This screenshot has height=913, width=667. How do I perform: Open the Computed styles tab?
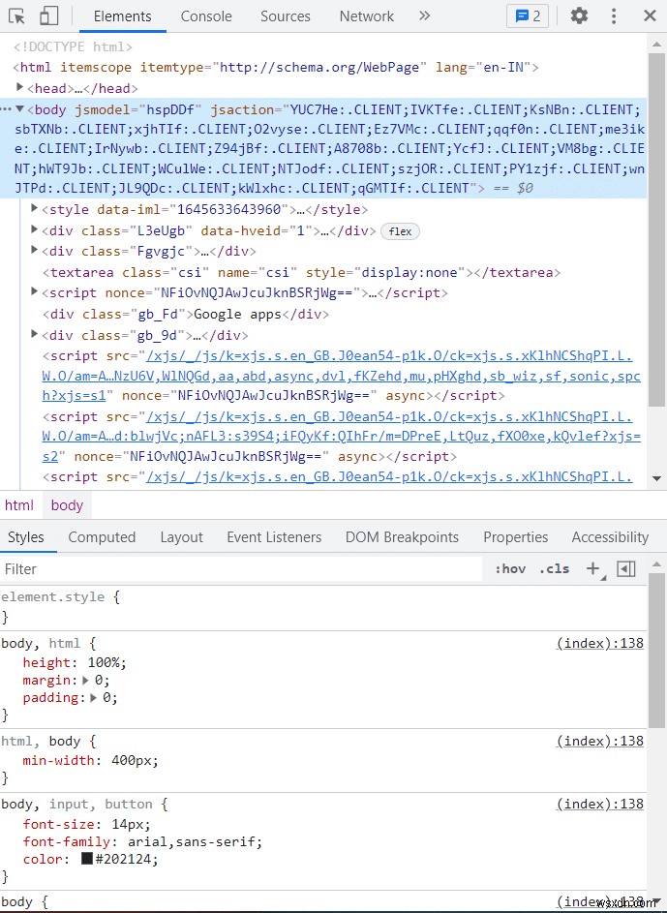pyautogui.click(x=101, y=536)
